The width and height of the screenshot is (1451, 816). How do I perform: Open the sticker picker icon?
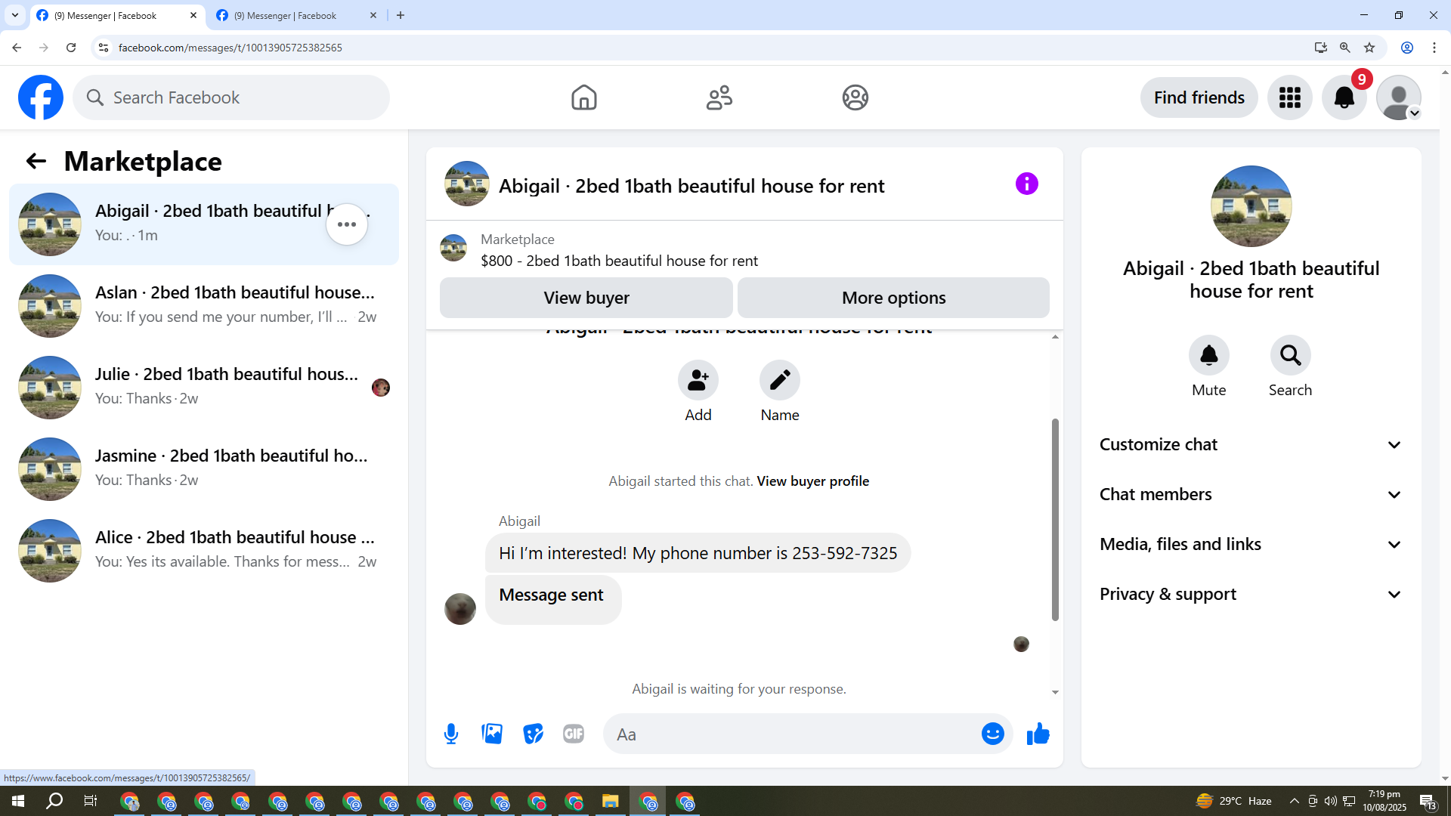(x=533, y=734)
